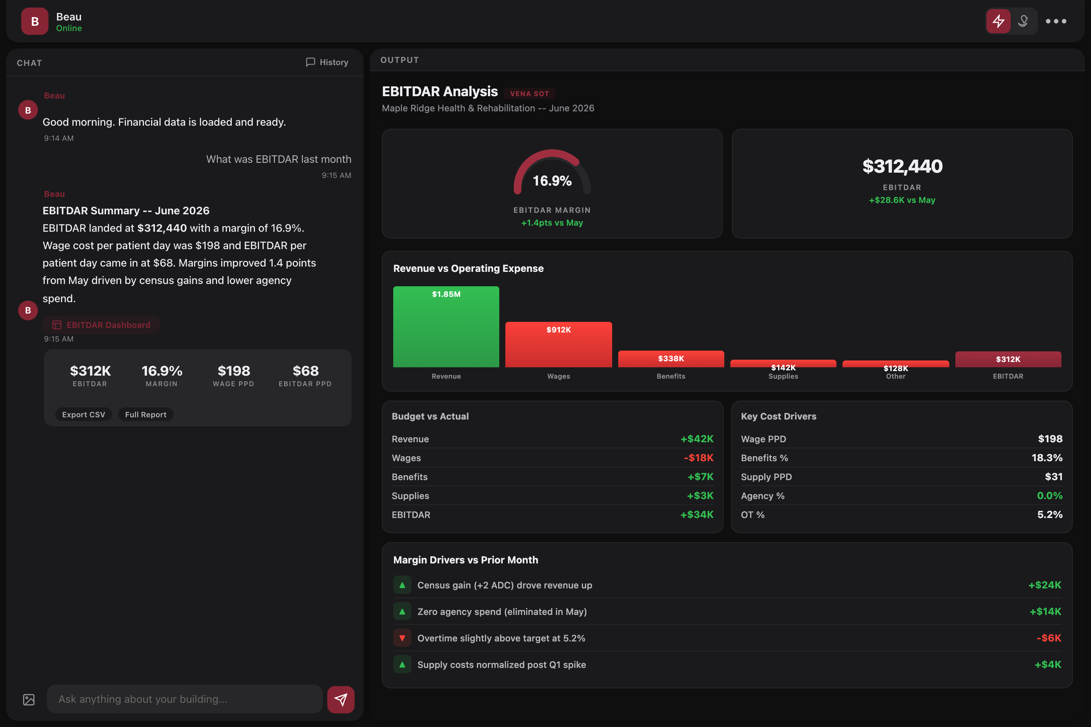Click the OT % 5.2% value
This screenshot has height=727, width=1091.
[1050, 515]
